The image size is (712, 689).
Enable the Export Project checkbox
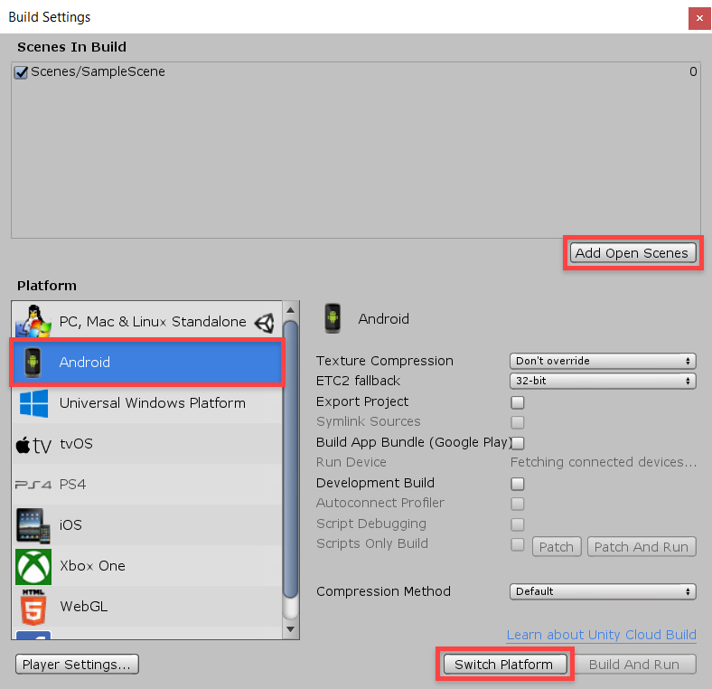click(x=517, y=402)
